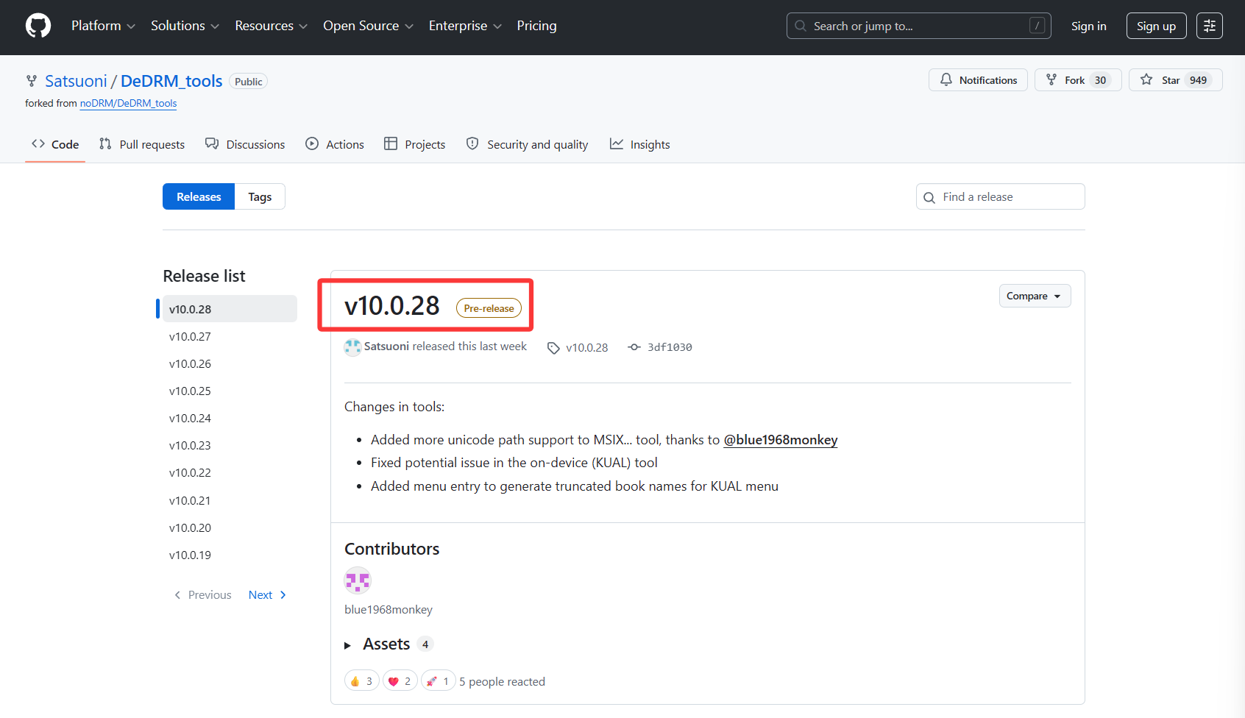
Task: Open the noDRM/DeDRM_tools upstream link
Action: 128,103
